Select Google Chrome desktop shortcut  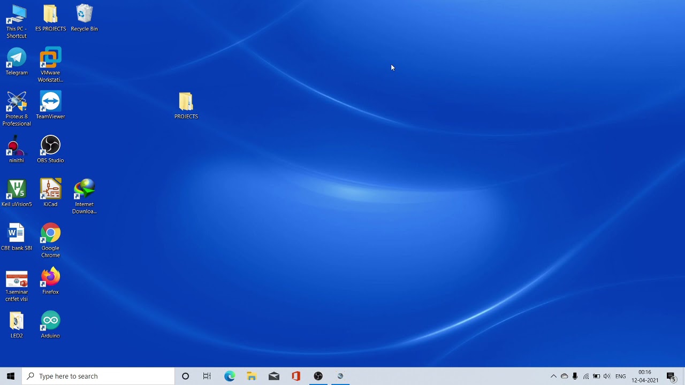pos(50,241)
